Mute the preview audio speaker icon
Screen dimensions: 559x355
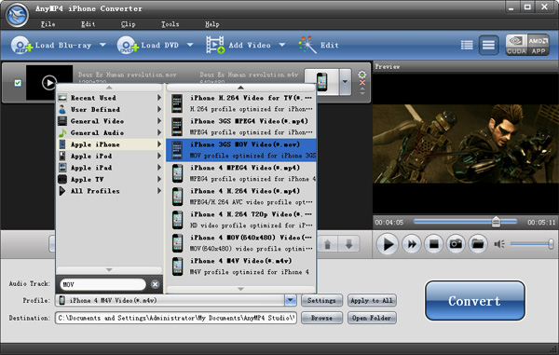[x=499, y=244]
